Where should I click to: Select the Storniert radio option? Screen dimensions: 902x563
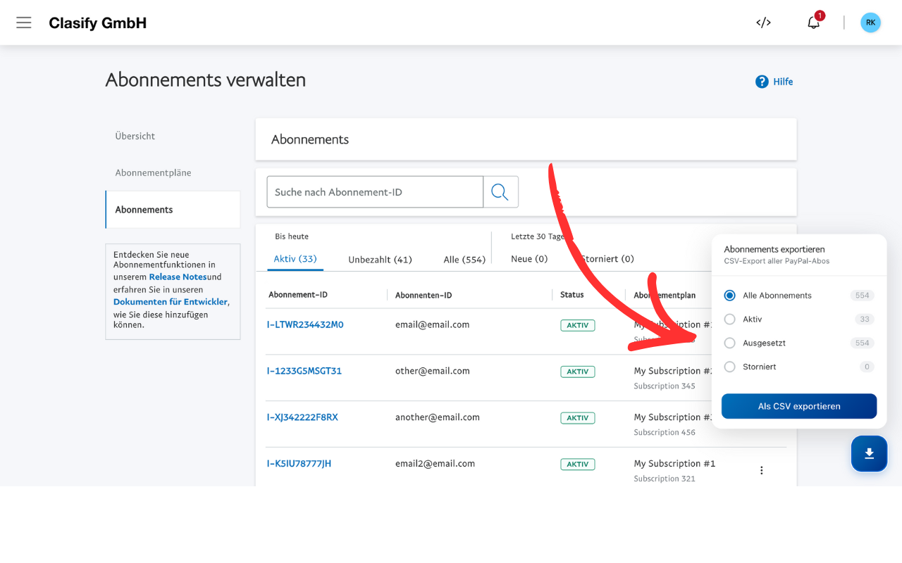[x=730, y=367]
